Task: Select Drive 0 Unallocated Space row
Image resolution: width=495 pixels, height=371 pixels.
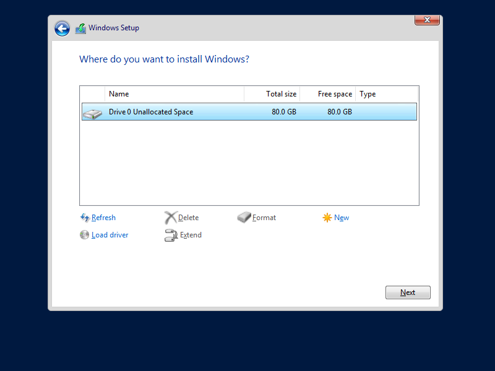Action: pos(249,112)
